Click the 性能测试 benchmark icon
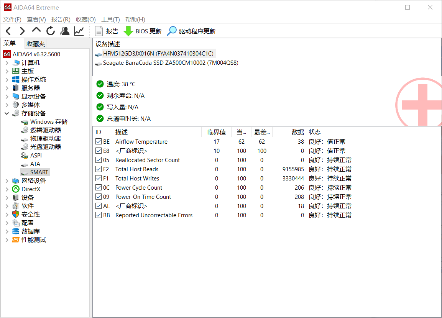 coord(16,240)
